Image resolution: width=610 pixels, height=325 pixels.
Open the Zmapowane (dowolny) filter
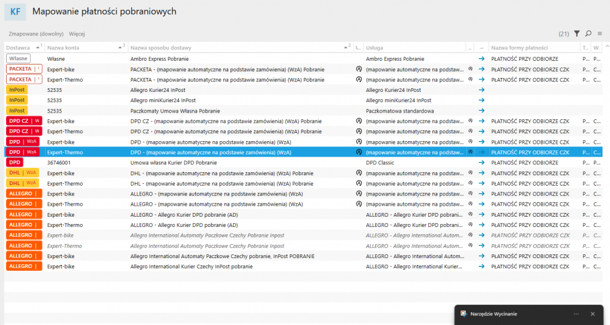36,33
